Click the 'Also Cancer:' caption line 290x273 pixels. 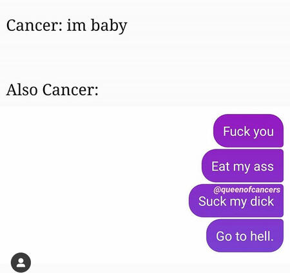pyautogui.click(x=52, y=89)
